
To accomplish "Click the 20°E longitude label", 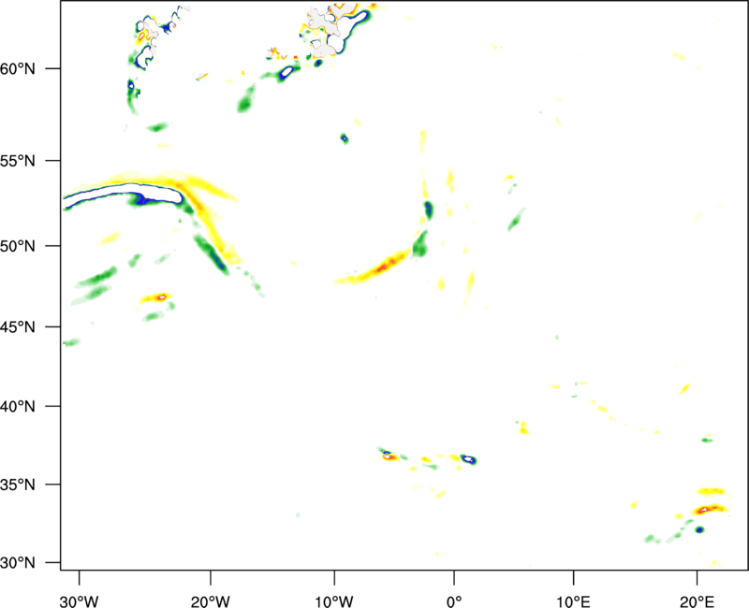I will click(x=698, y=601).
